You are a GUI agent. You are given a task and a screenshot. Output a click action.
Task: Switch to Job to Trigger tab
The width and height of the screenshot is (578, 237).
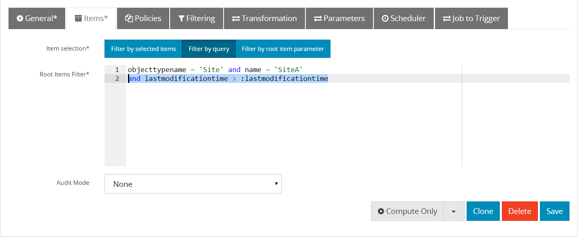coord(471,19)
